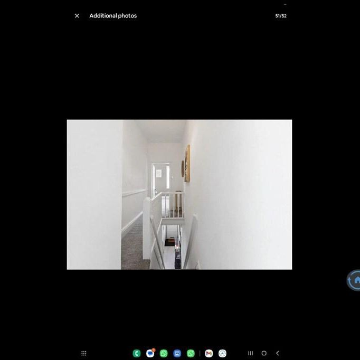Open the first WhatsApp icon in taskbar

164,353
